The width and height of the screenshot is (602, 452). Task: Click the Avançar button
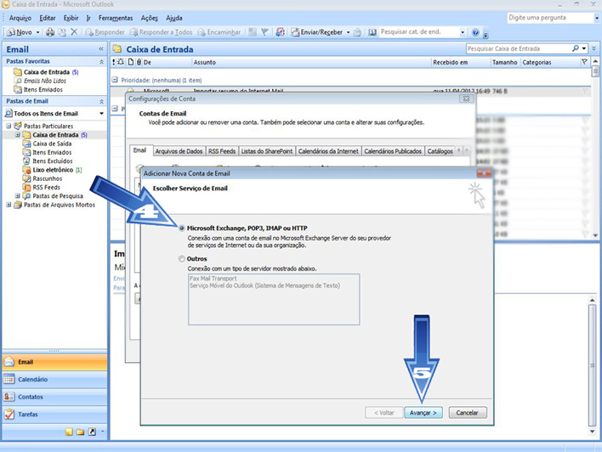pos(423,412)
